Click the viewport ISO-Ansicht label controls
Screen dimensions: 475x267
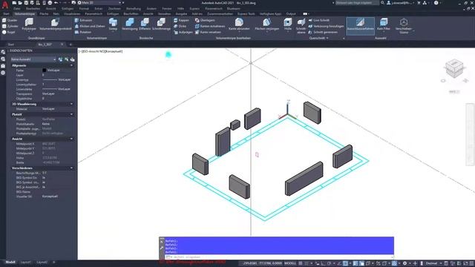click(x=101, y=51)
